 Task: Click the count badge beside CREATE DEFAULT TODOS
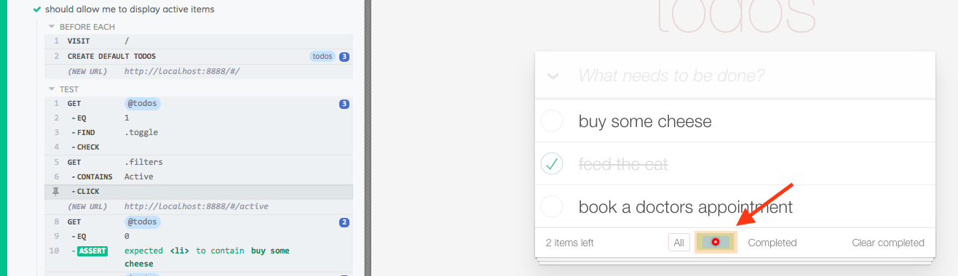coord(344,57)
